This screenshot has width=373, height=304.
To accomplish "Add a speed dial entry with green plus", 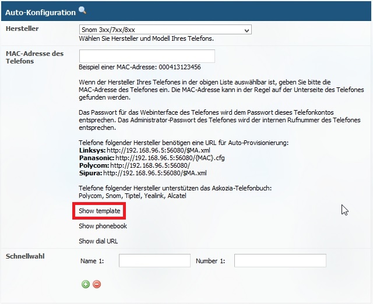I will pyautogui.click(x=86, y=284).
